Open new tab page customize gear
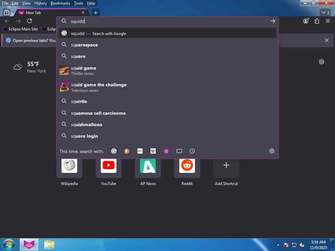 (x=322, y=62)
